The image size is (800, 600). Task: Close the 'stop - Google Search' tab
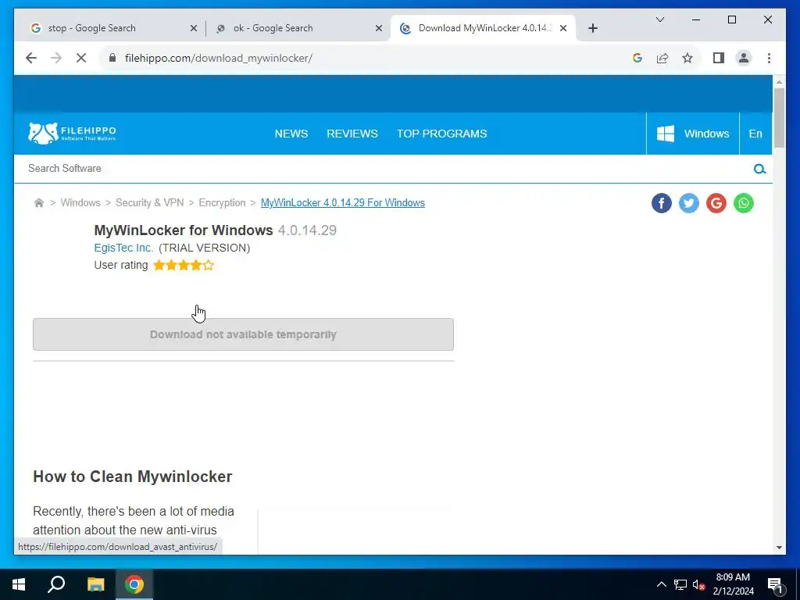(x=194, y=29)
